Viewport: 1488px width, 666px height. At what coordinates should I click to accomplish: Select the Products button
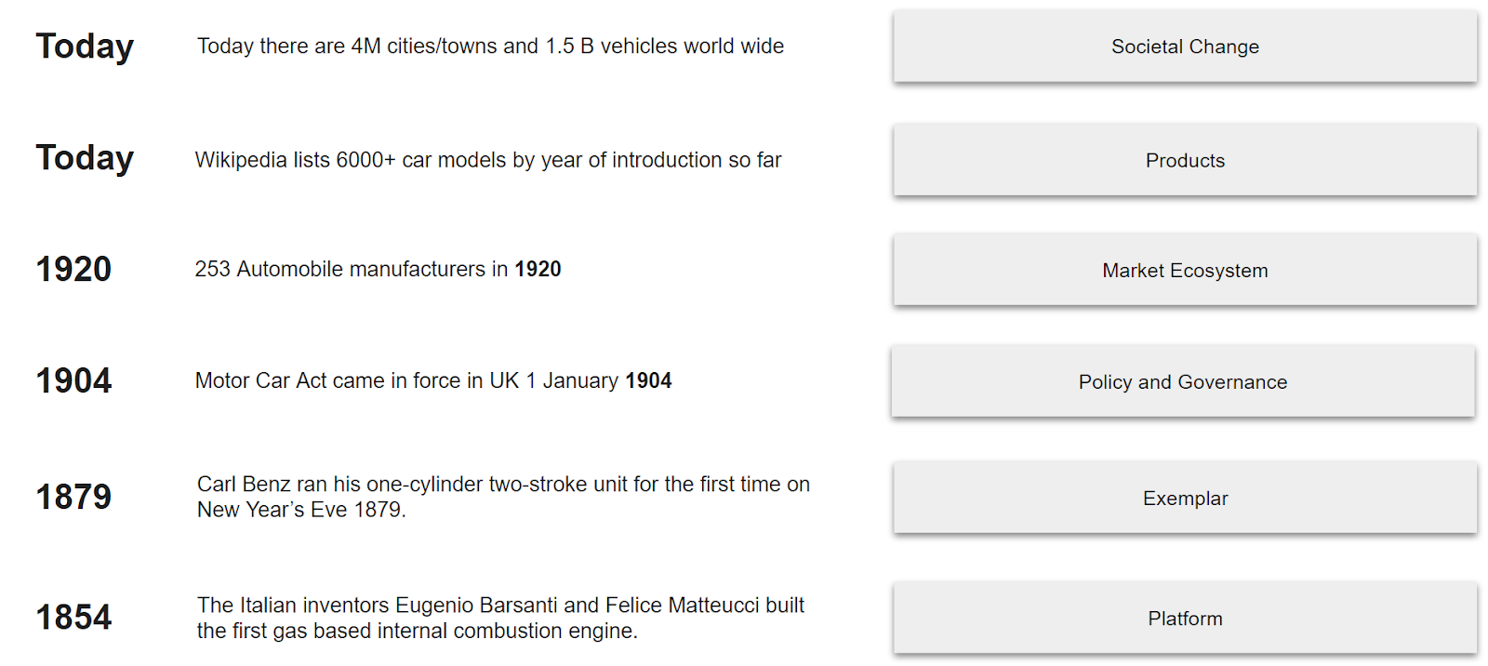(x=1185, y=160)
